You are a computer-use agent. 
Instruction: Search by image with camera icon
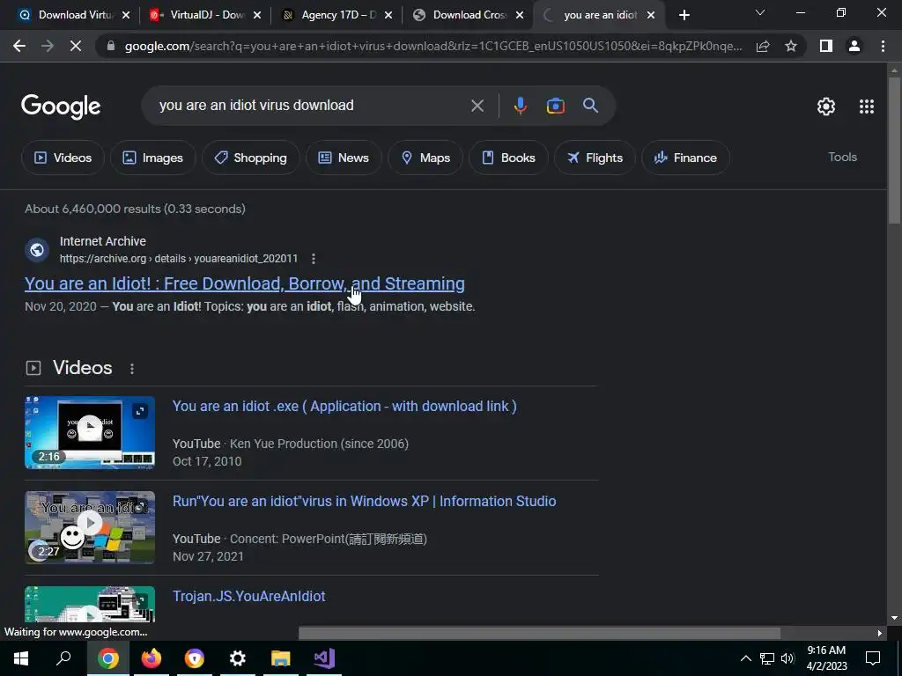tap(555, 106)
